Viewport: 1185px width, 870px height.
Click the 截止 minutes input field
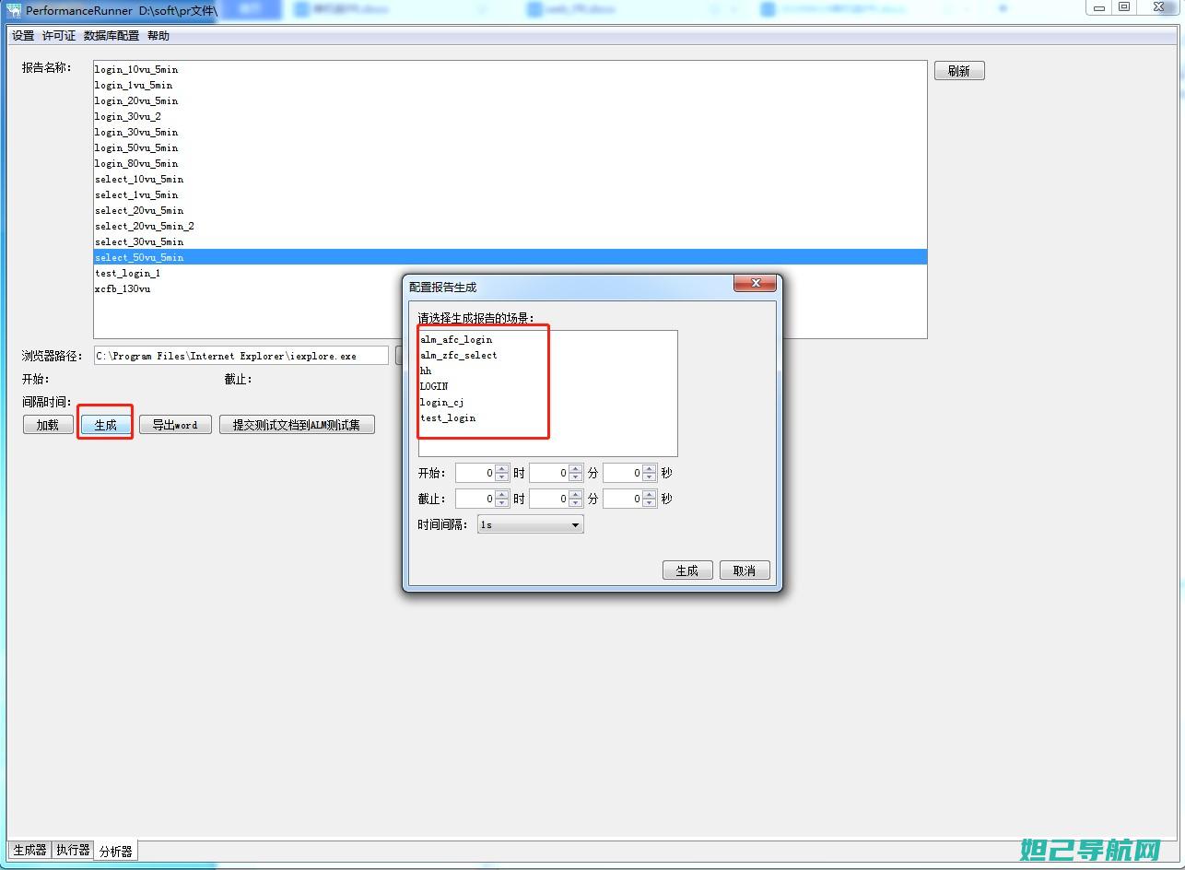(549, 499)
